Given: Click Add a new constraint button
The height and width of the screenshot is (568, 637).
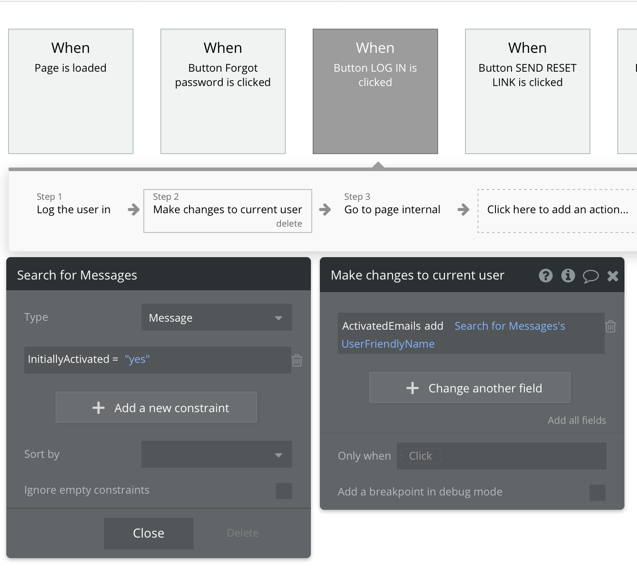Looking at the screenshot, I should pyautogui.click(x=156, y=407).
